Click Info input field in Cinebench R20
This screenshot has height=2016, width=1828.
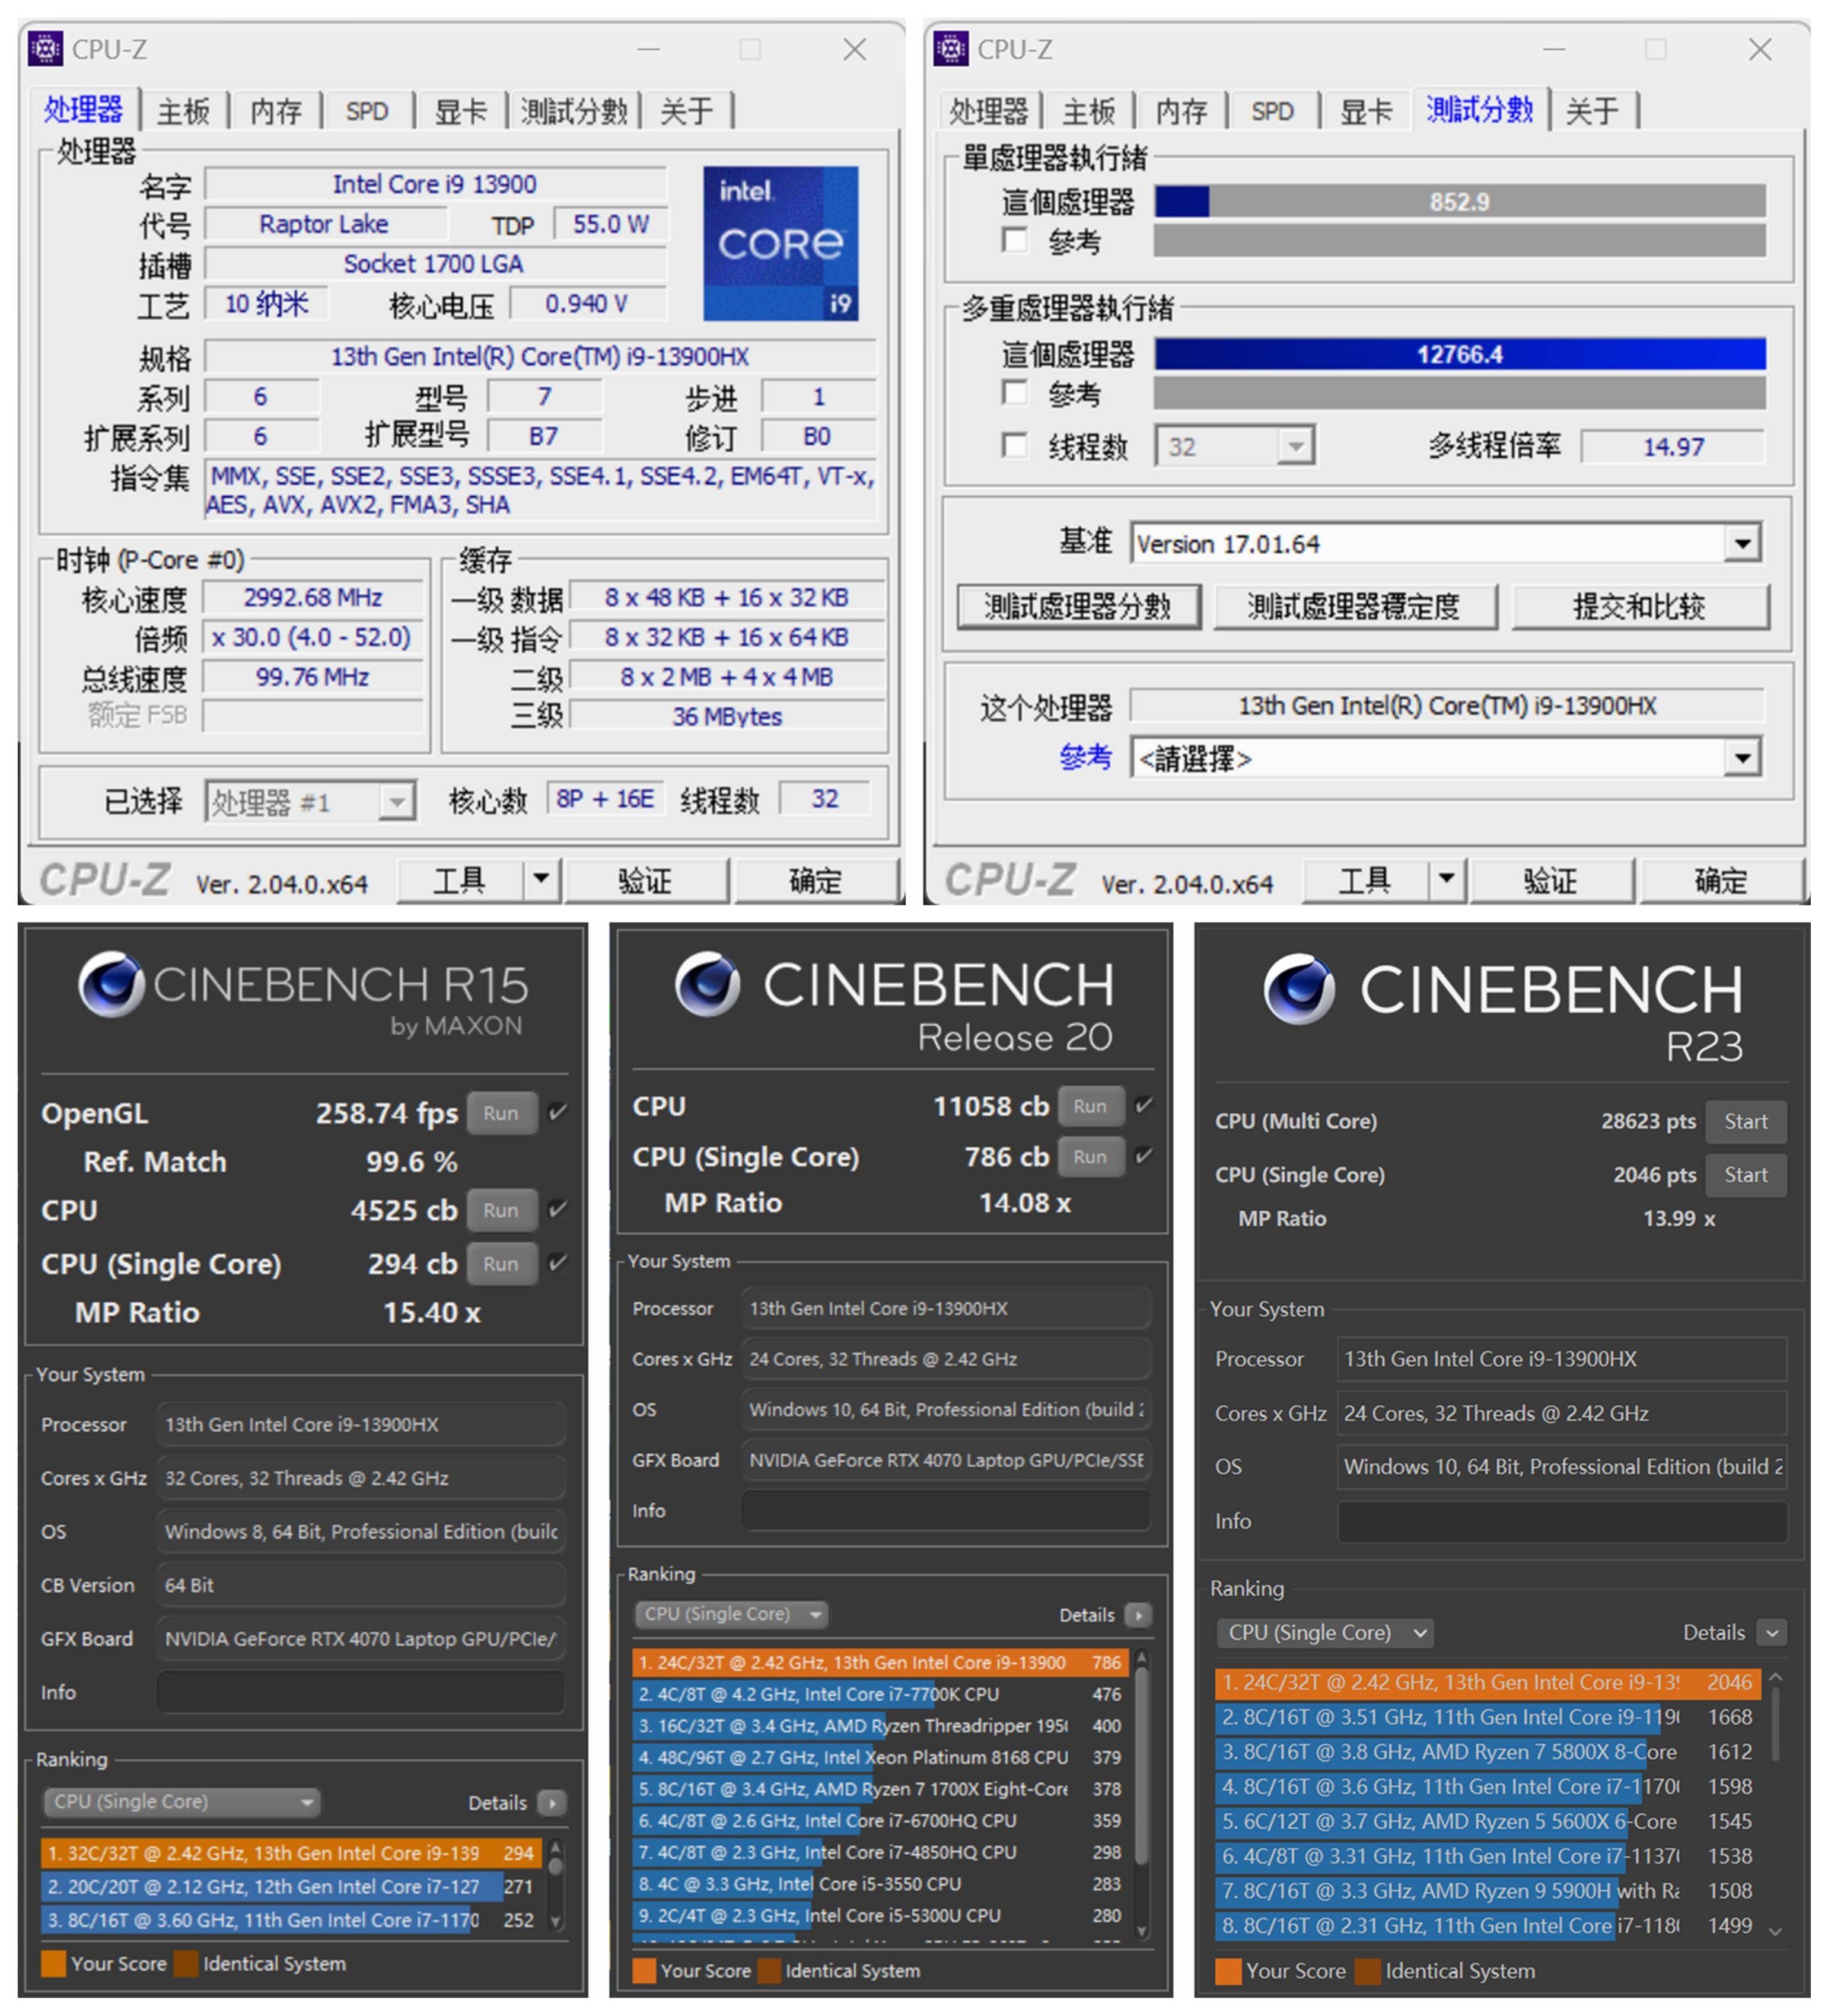(x=945, y=1510)
